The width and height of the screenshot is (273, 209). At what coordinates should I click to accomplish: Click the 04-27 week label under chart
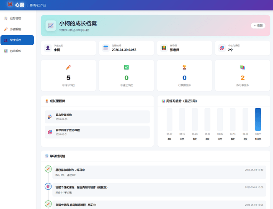(x=258, y=134)
